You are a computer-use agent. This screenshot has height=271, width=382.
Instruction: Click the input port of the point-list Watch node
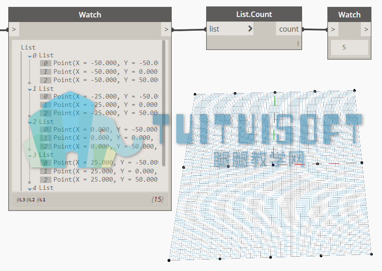(14, 29)
